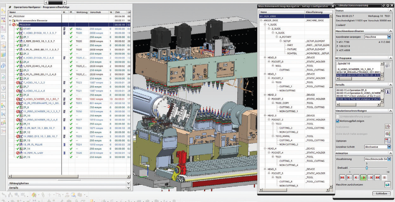Click single step backward playback button
Viewport: 395px width, 202px height.
(x=356, y=177)
